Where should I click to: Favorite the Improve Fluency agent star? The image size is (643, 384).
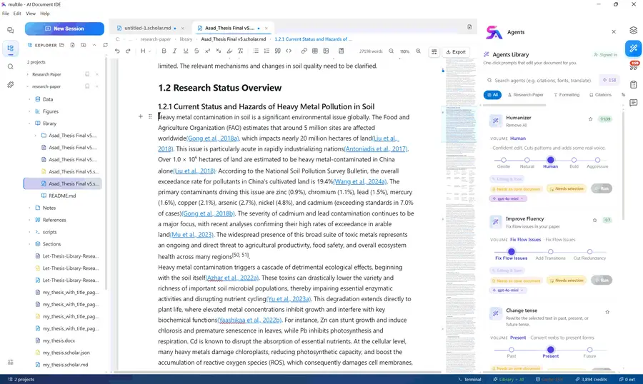(x=595, y=220)
